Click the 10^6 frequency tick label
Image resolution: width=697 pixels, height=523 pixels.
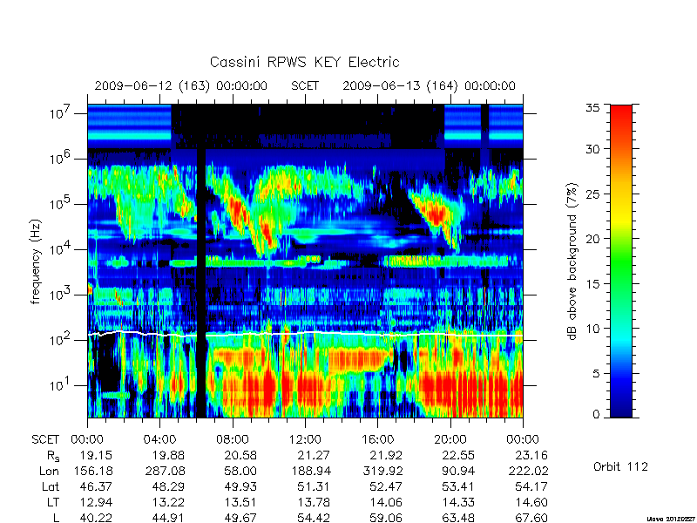point(58,158)
